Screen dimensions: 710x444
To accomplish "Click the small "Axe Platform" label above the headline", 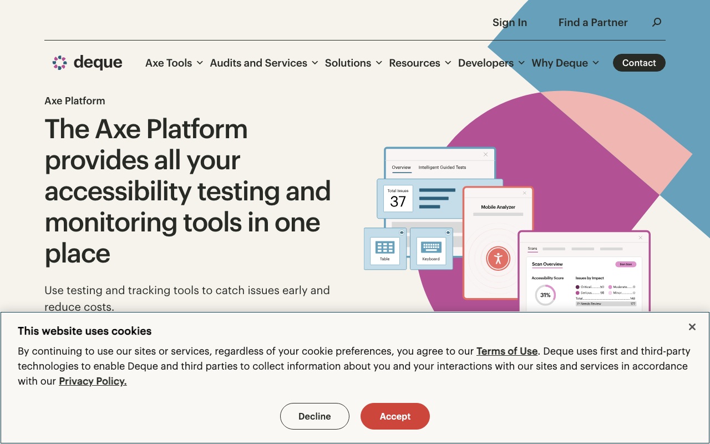I will pyautogui.click(x=75, y=100).
